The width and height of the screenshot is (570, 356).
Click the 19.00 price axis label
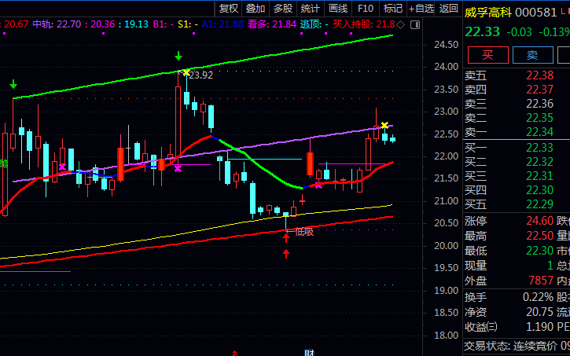pos(447,291)
